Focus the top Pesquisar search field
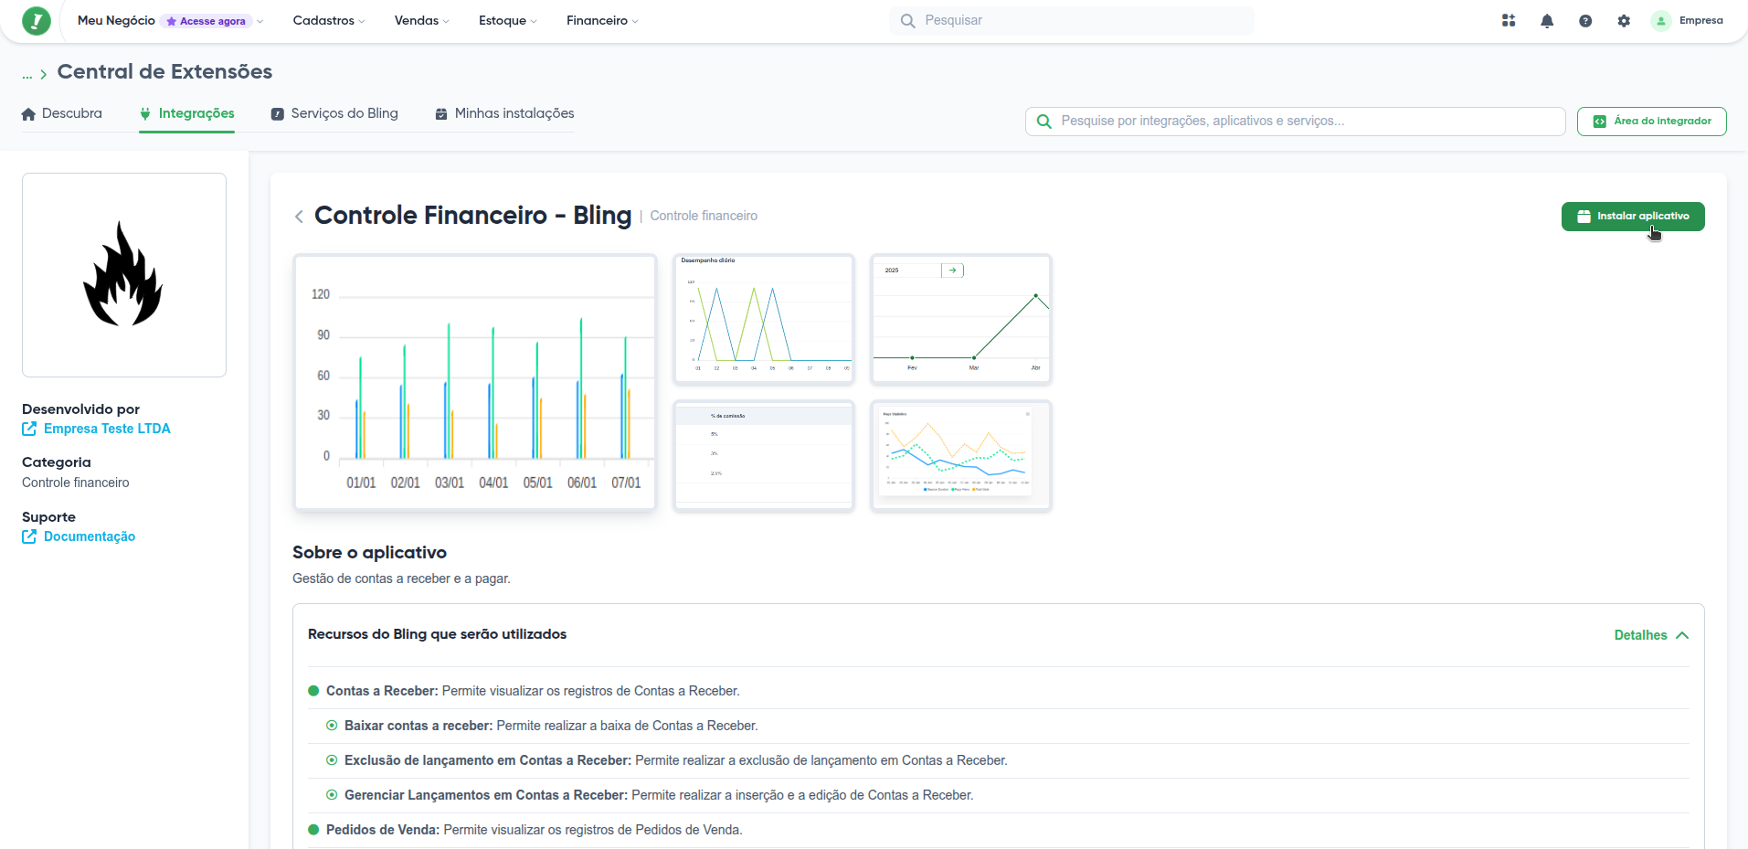Screen dimensions: 1748x849 coord(1072,20)
